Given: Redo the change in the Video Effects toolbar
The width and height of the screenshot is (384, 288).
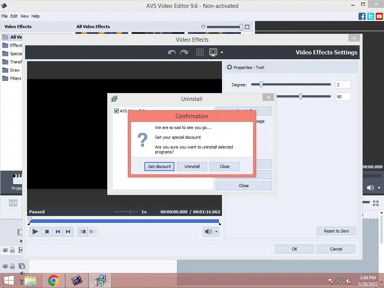Looking at the screenshot, I should tap(184, 52).
